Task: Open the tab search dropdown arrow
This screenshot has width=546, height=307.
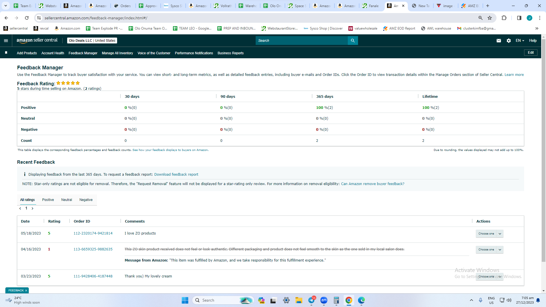Action: coord(5,6)
